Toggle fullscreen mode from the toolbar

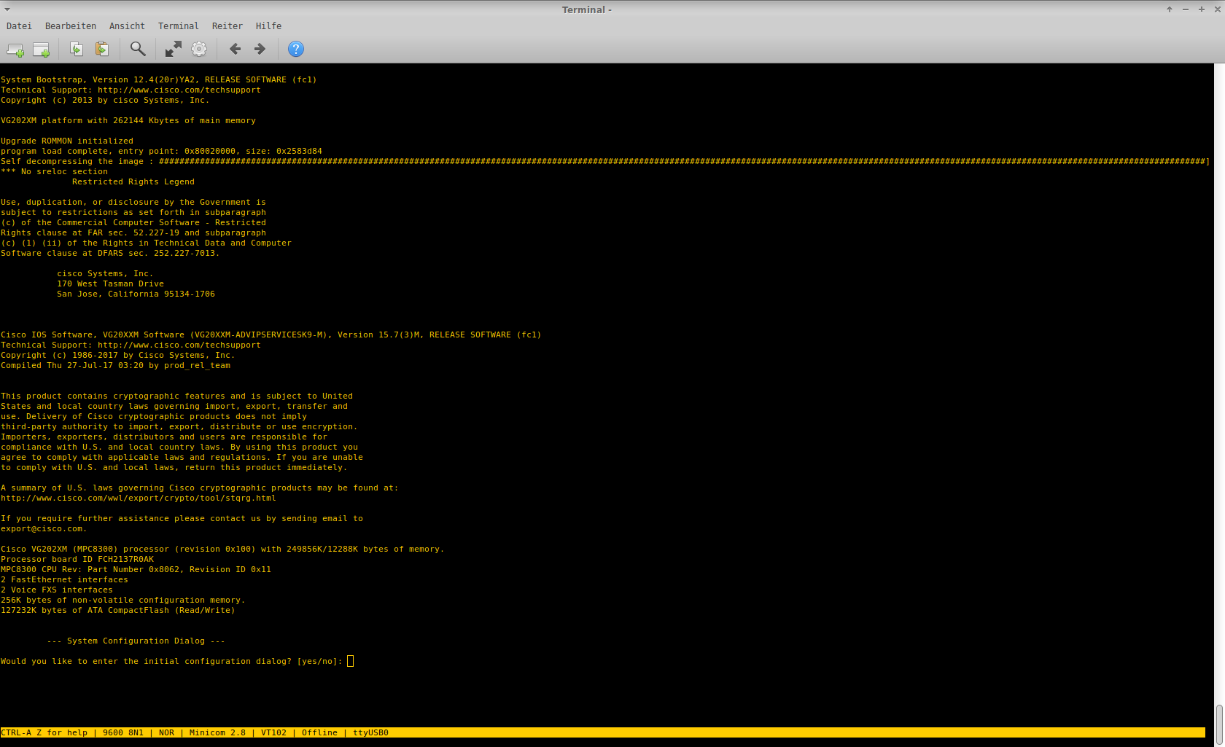173,49
